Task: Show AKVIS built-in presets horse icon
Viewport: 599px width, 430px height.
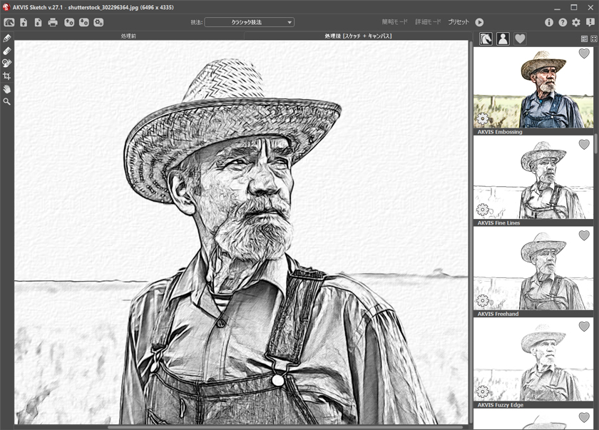Action: 486,39
